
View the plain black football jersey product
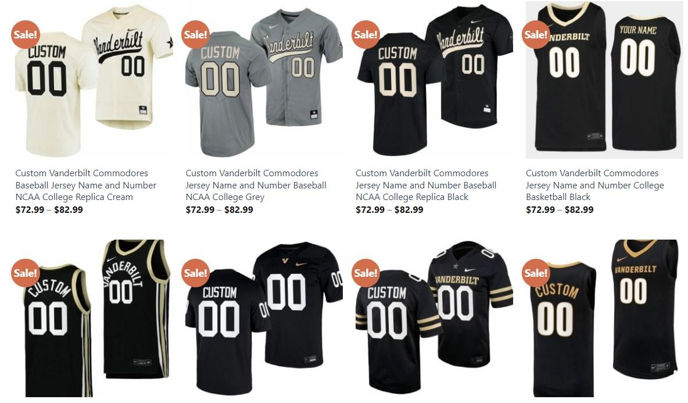tap(264, 318)
